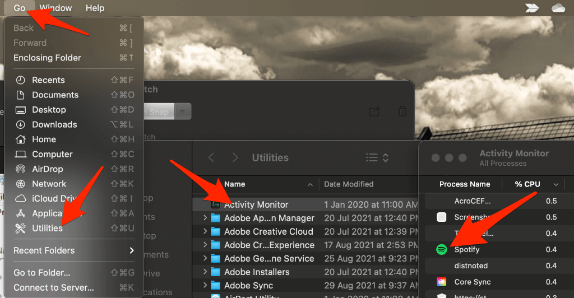Click the iCloud Drive cloud icon
The height and width of the screenshot is (298, 574).
[21, 198]
